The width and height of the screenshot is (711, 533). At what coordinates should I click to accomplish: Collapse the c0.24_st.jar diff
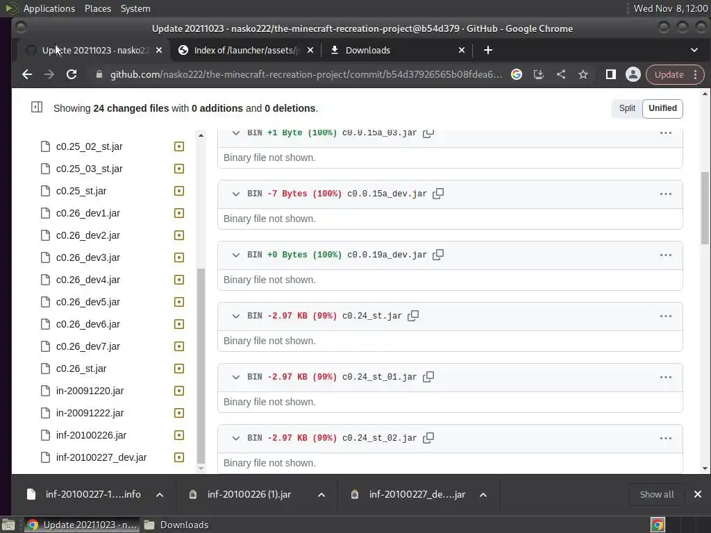[x=236, y=316]
